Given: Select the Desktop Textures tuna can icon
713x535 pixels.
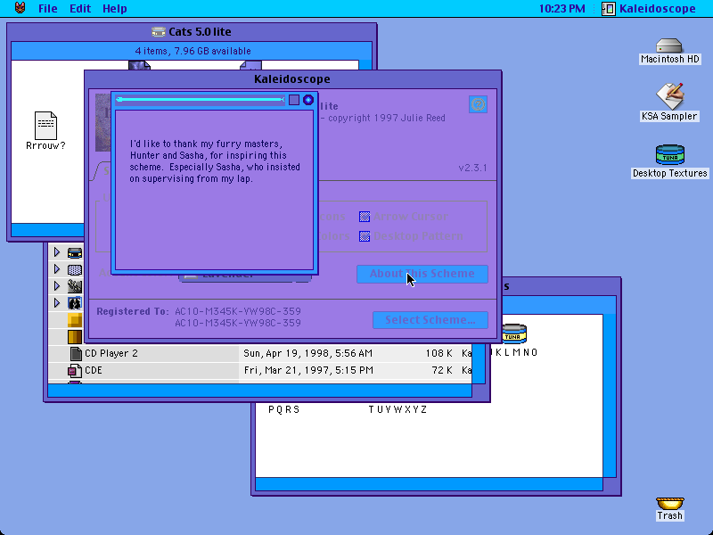Looking at the screenshot, I should [670, 154].
